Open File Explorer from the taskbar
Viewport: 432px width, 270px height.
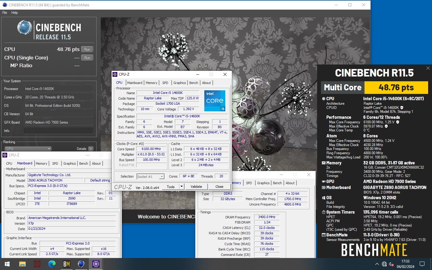pyautogui.click(x=22, y=264)
